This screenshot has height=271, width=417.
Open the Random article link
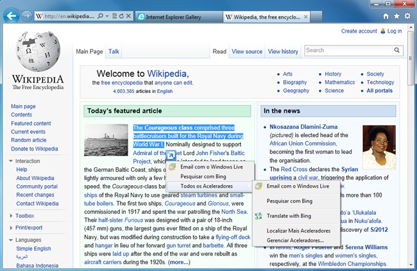pos(29,140)
